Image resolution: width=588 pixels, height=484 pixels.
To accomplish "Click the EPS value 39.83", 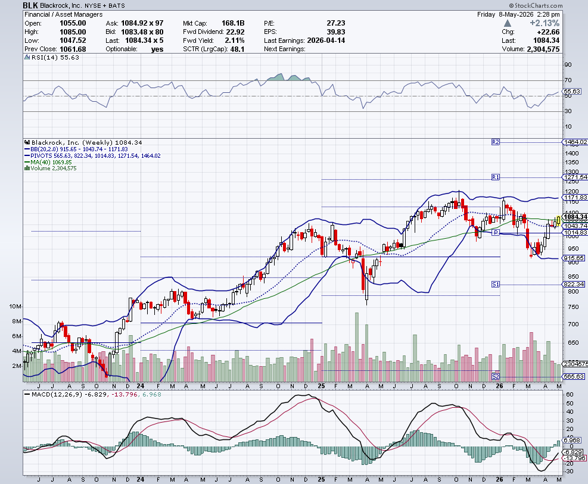I will click(x=336, y=32).
